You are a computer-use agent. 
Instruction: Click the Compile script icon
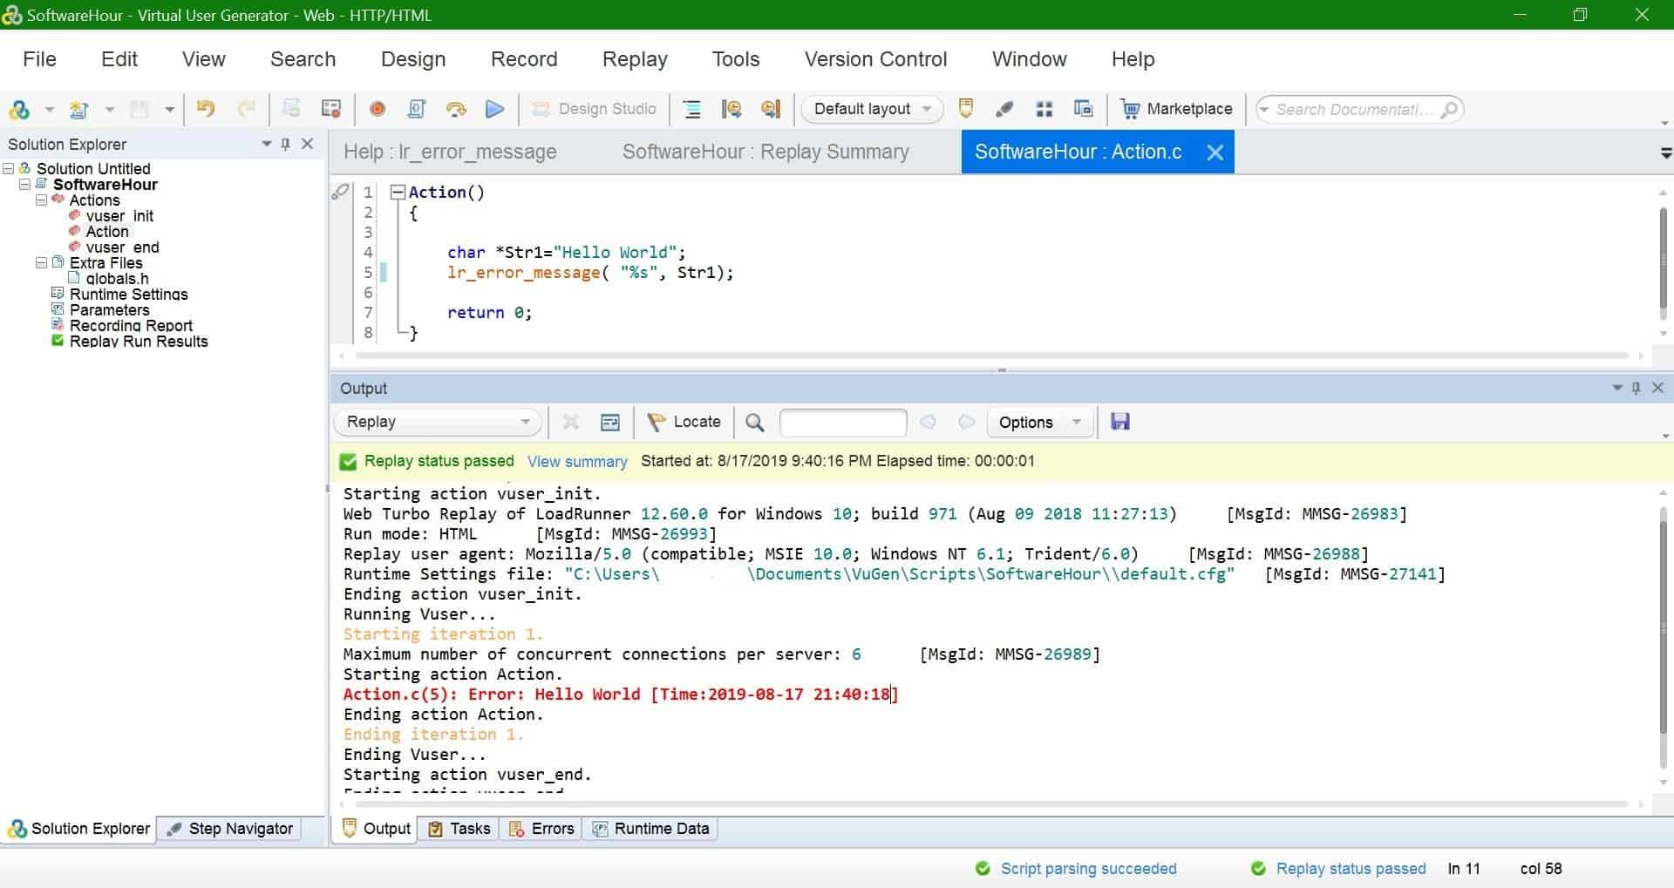point(417,109)
